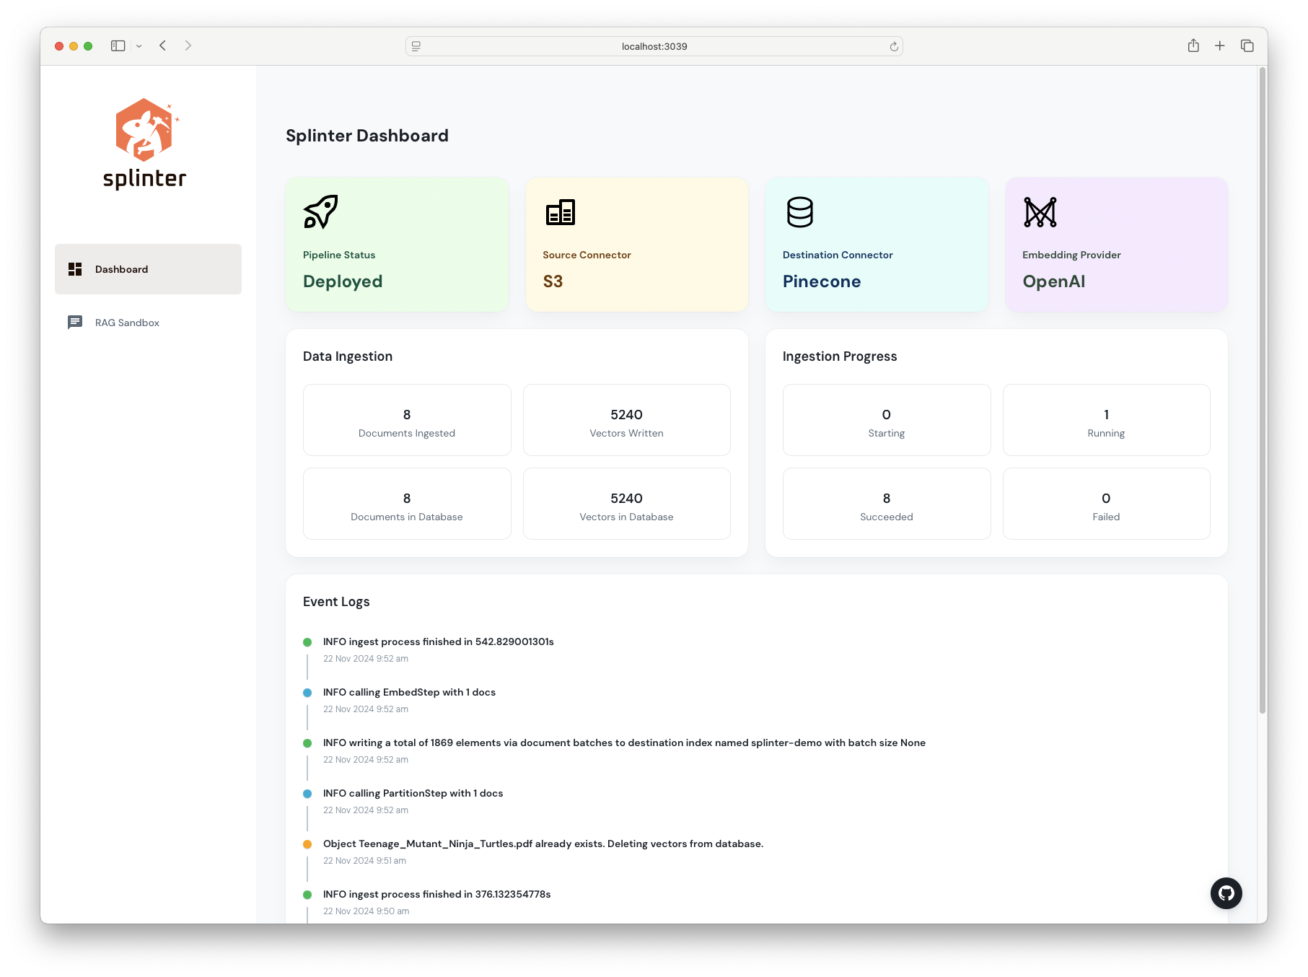Click the page vertical scrollbar
The height and width of the screenshot is (977, 1308).
click(x=1263, y=390)
